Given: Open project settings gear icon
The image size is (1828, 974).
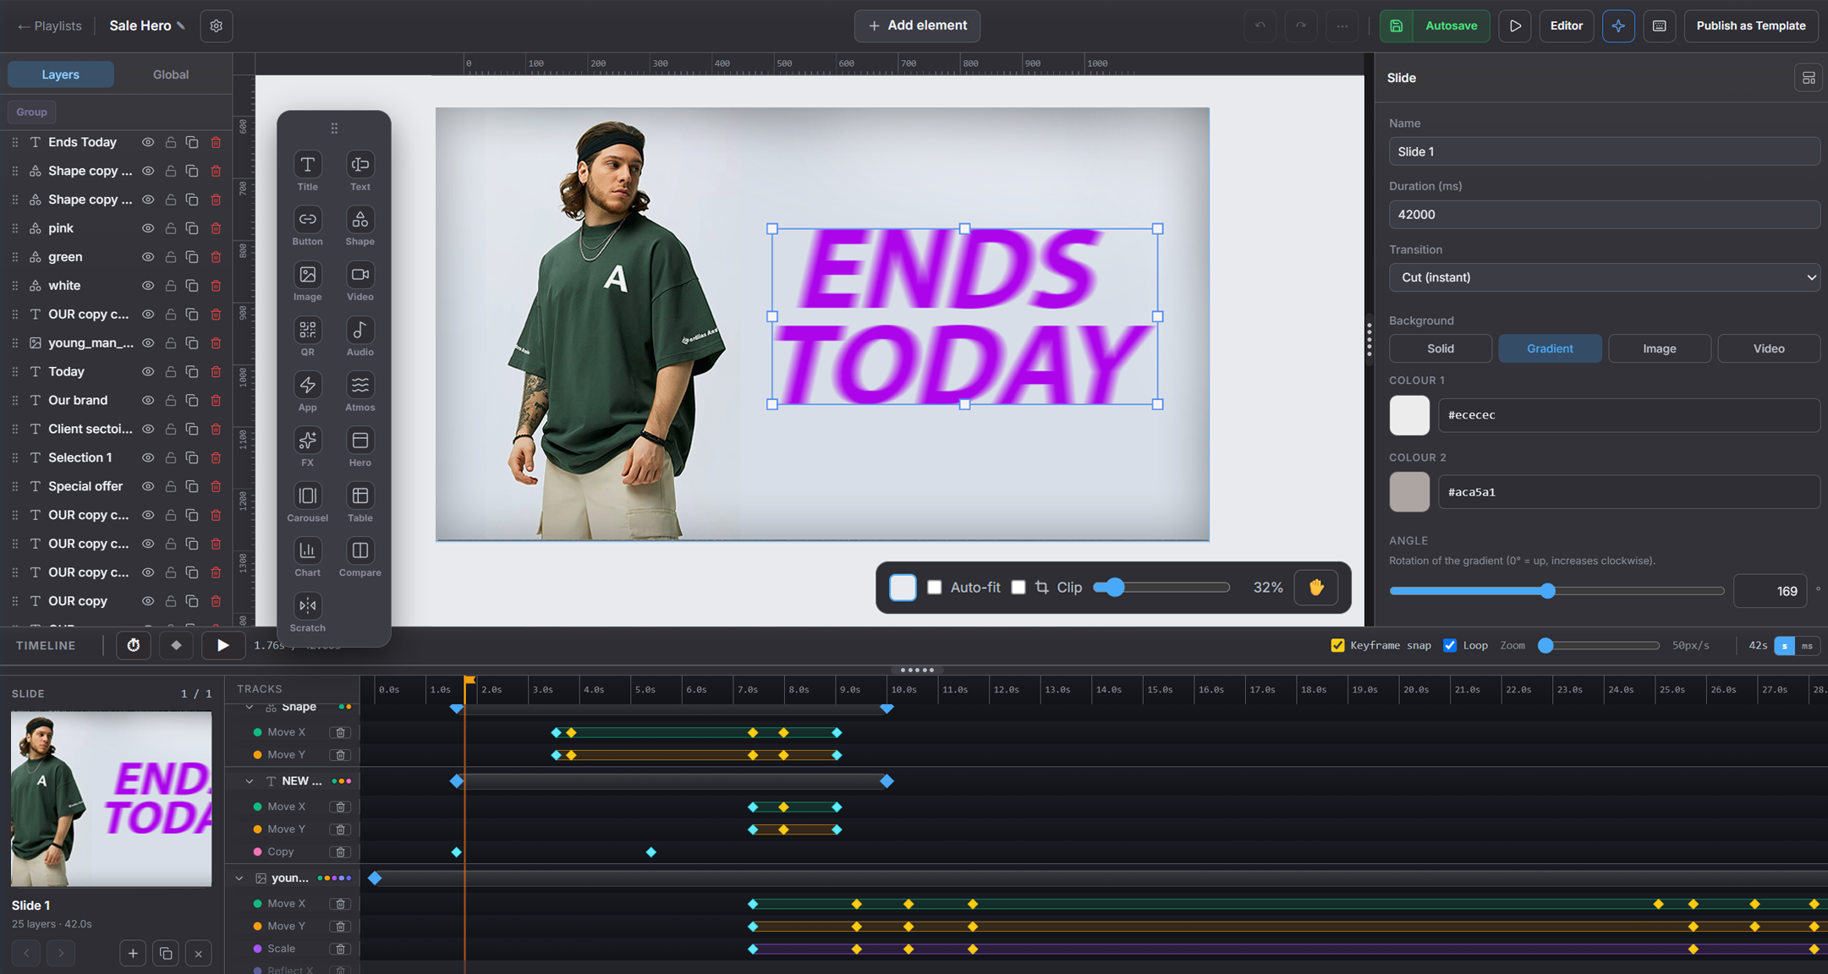Looking at the screenshot, I should (x=217, y=26).
